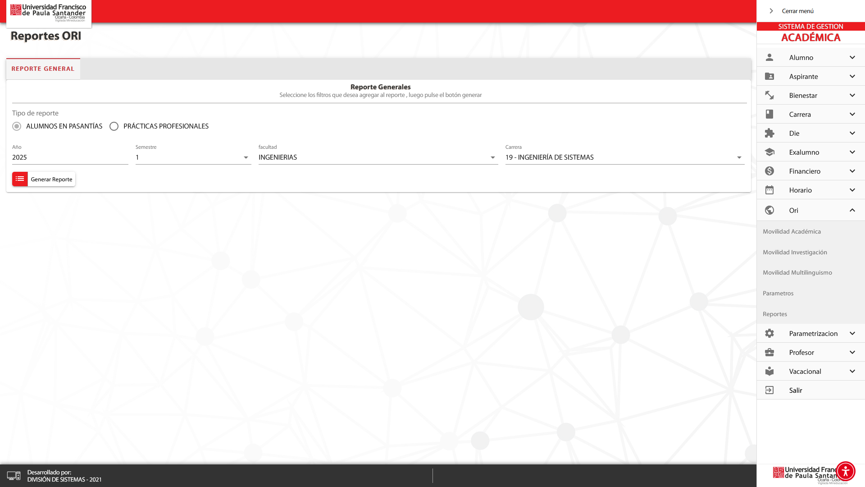Switch to the REPORTE GENERAL tab
Screen dimensions: 865x487
(43, 69)
